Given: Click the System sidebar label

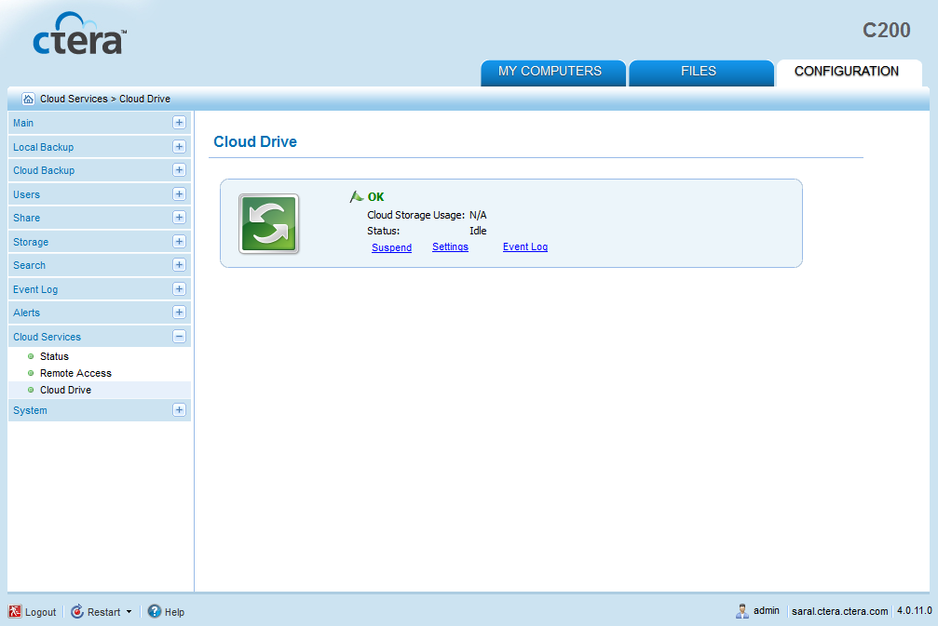Looking at the screenshot, I should click(x=30, y=410).
